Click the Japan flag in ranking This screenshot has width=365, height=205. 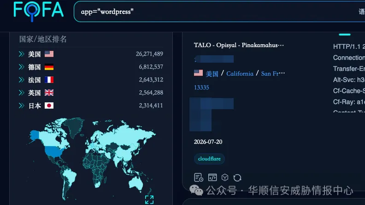coord(49,105)
